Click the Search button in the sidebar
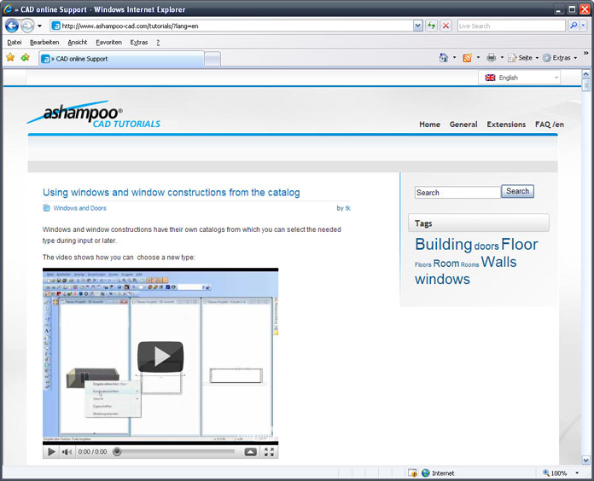This screenshot has width=594, height=481. pyautogui.click(x=517, y=192)
